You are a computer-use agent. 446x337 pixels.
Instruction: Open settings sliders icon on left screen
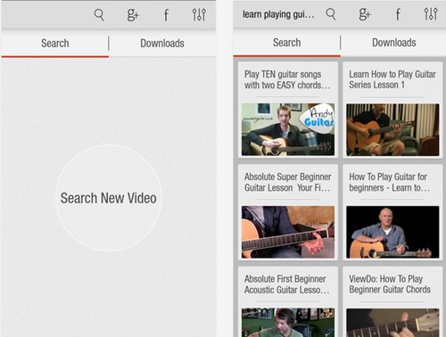(x=199, y=14)
